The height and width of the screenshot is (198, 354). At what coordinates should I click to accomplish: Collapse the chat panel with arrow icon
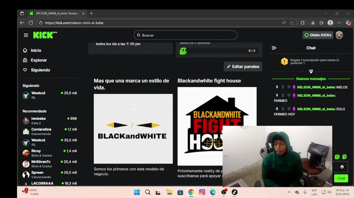click(x=274, y=48)
